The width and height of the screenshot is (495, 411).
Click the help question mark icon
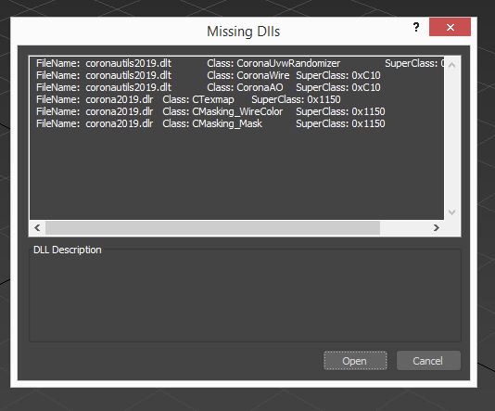click(x=416, y=27)
